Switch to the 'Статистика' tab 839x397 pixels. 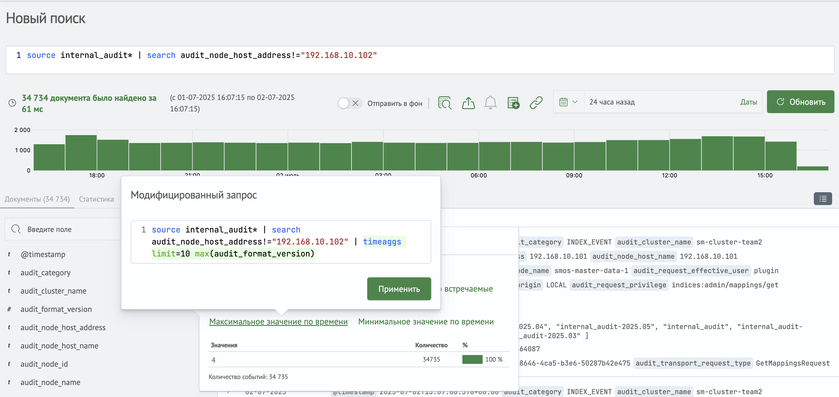(96, 199)
